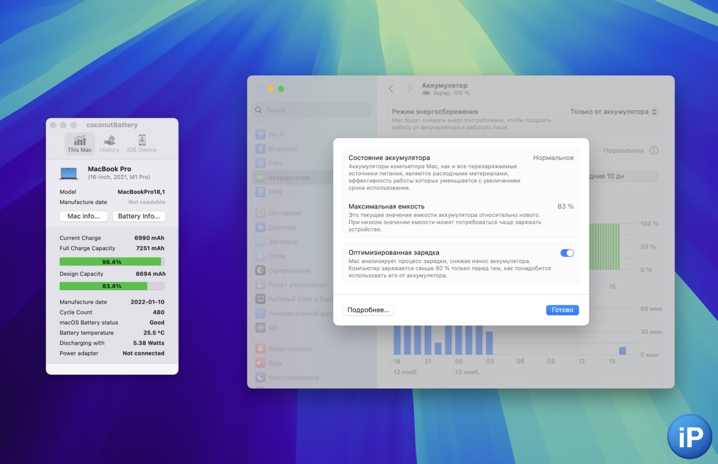Click the info icon next to Нормальное
The width and height of the screenshot is (718, 464).
click(x=654, y=151)
